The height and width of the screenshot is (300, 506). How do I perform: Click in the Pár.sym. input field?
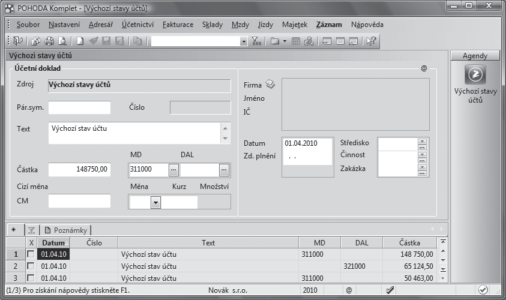click(x=79, y=107)
